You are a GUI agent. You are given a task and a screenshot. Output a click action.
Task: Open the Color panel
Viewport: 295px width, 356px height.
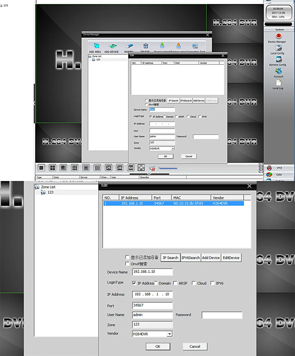pyautogui.click(x=280, y=175)
